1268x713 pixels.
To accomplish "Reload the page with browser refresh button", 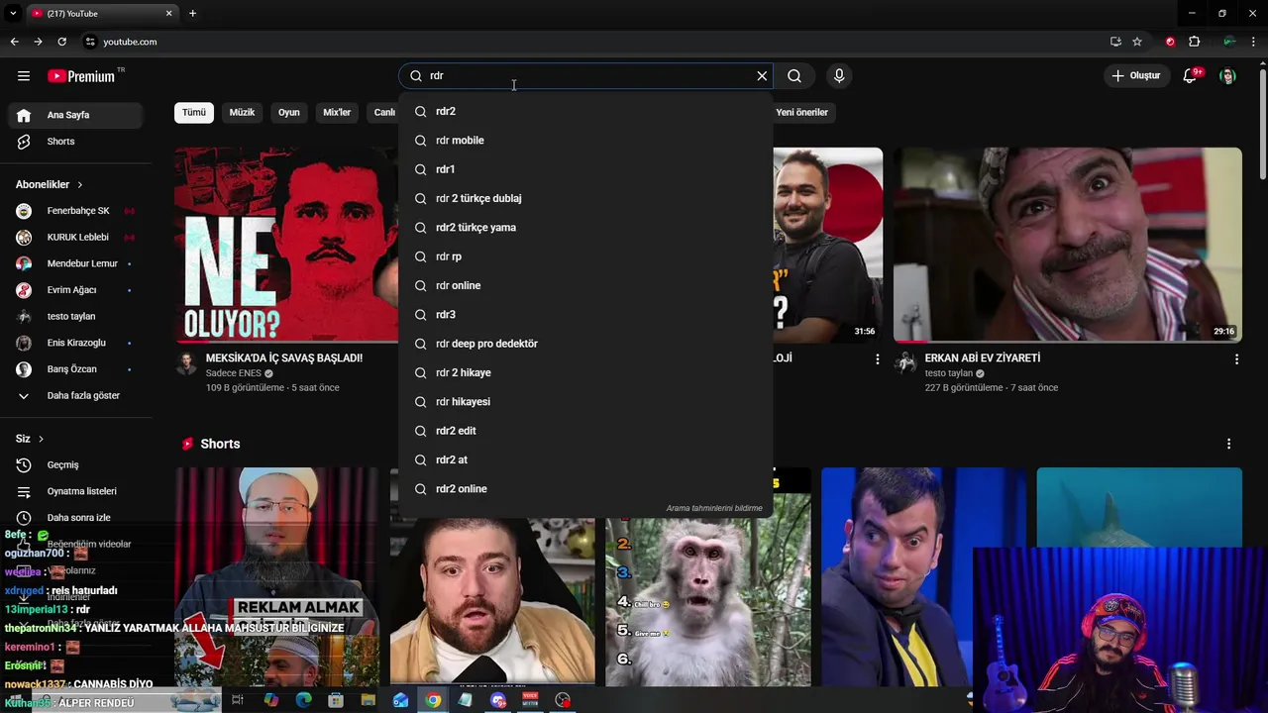I will pos(61,42).
